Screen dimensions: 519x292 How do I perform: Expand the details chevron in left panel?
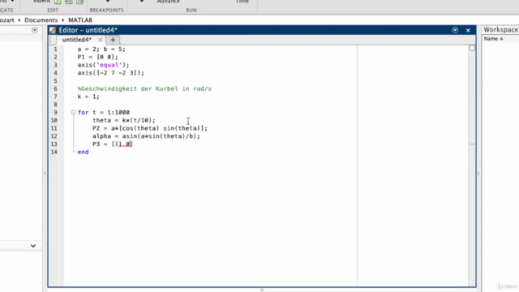[x=33, y=246]
